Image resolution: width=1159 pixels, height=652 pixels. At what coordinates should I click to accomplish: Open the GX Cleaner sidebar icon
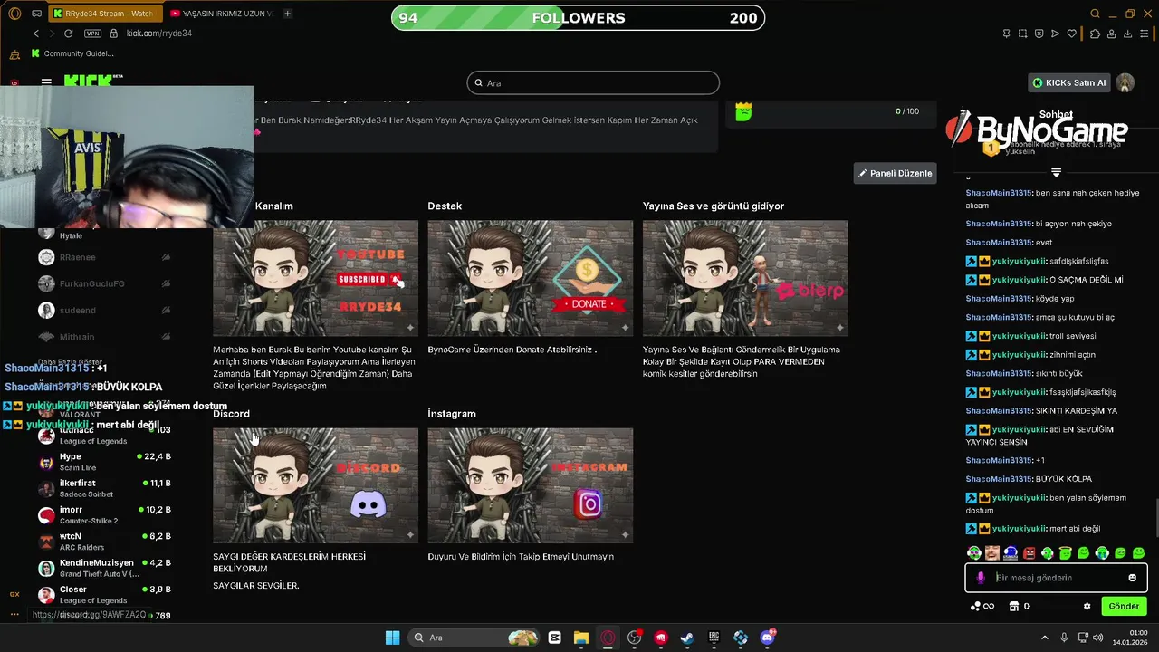14,55
